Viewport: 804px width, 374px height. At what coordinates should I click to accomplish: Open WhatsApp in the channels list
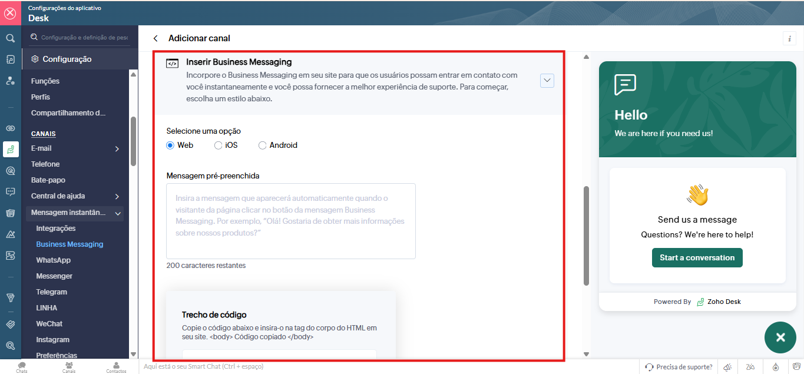53,260
